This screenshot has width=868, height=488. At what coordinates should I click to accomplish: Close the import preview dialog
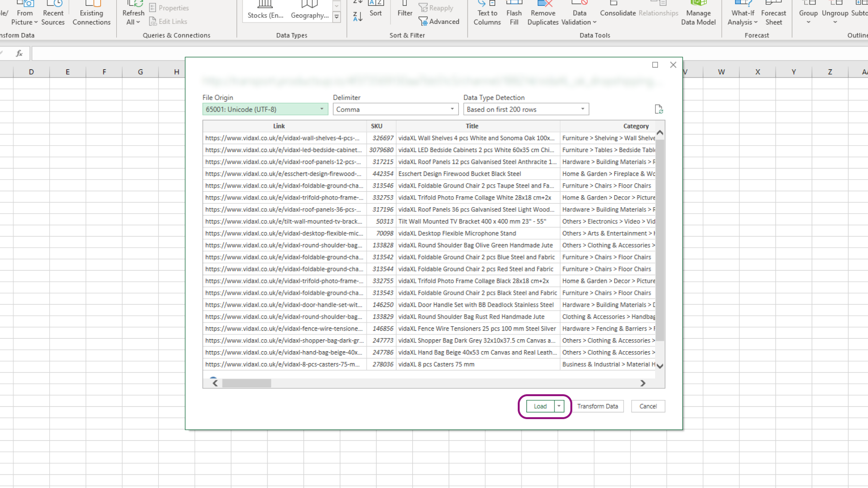click(673, 65)
